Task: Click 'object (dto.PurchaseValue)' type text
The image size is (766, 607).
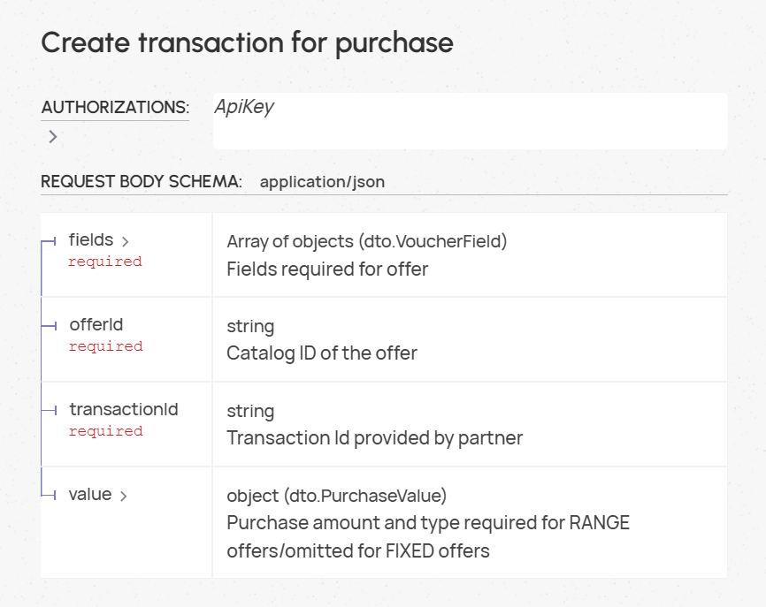Action: click(337, 496)
